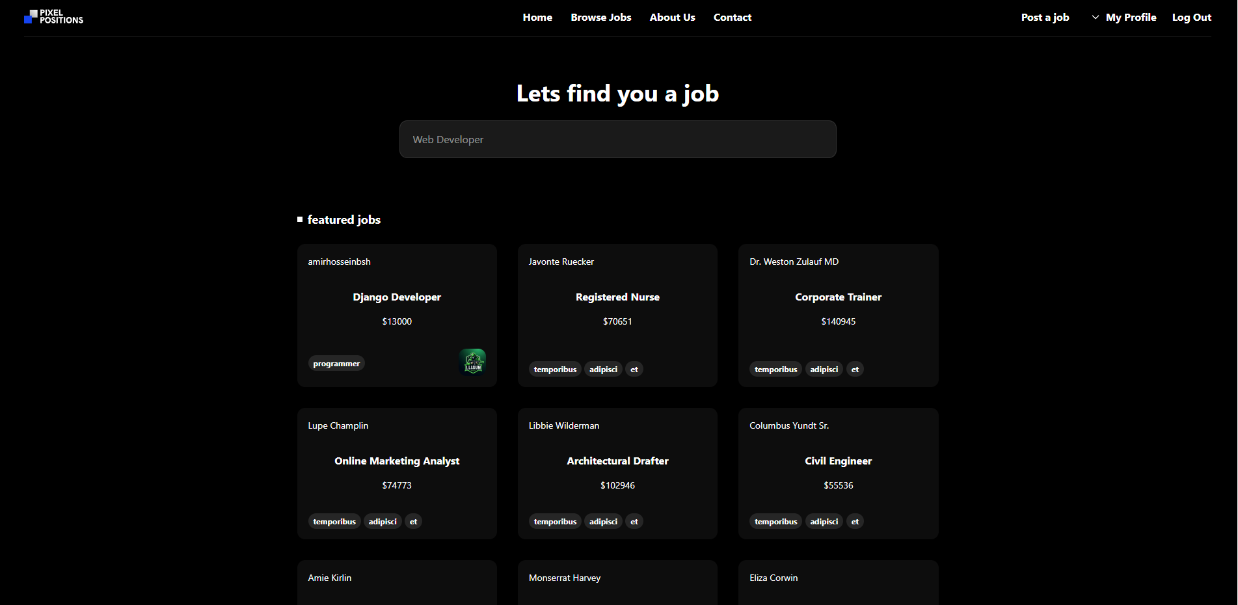Open the Corporate Trainer job listing
Image resolution: width=1238 pixels, height=605 pixels.
pyautogui.click(x=838, y=297)
